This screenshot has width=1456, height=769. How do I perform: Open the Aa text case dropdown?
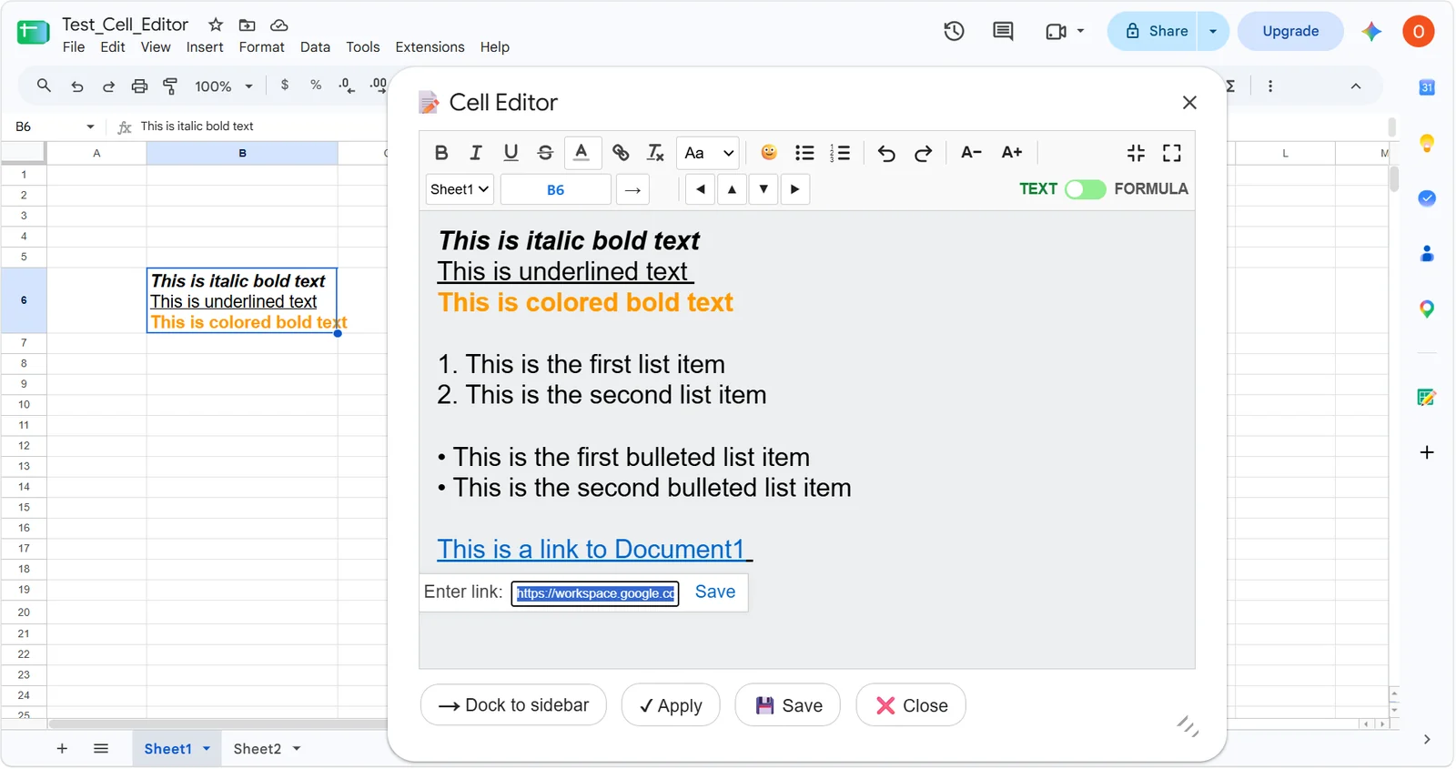(x=708, y=153)
